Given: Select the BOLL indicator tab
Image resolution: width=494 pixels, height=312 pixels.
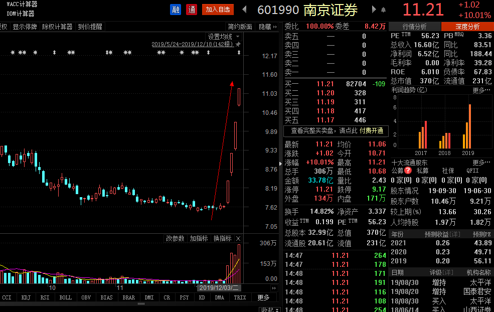Looking at the screenshot, I should 66,297.
